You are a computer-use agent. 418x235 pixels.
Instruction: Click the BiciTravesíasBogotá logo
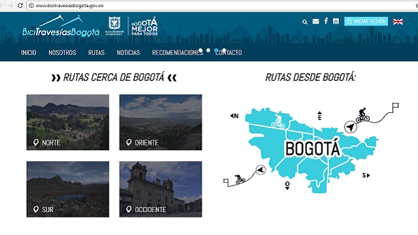pos(61,26)
